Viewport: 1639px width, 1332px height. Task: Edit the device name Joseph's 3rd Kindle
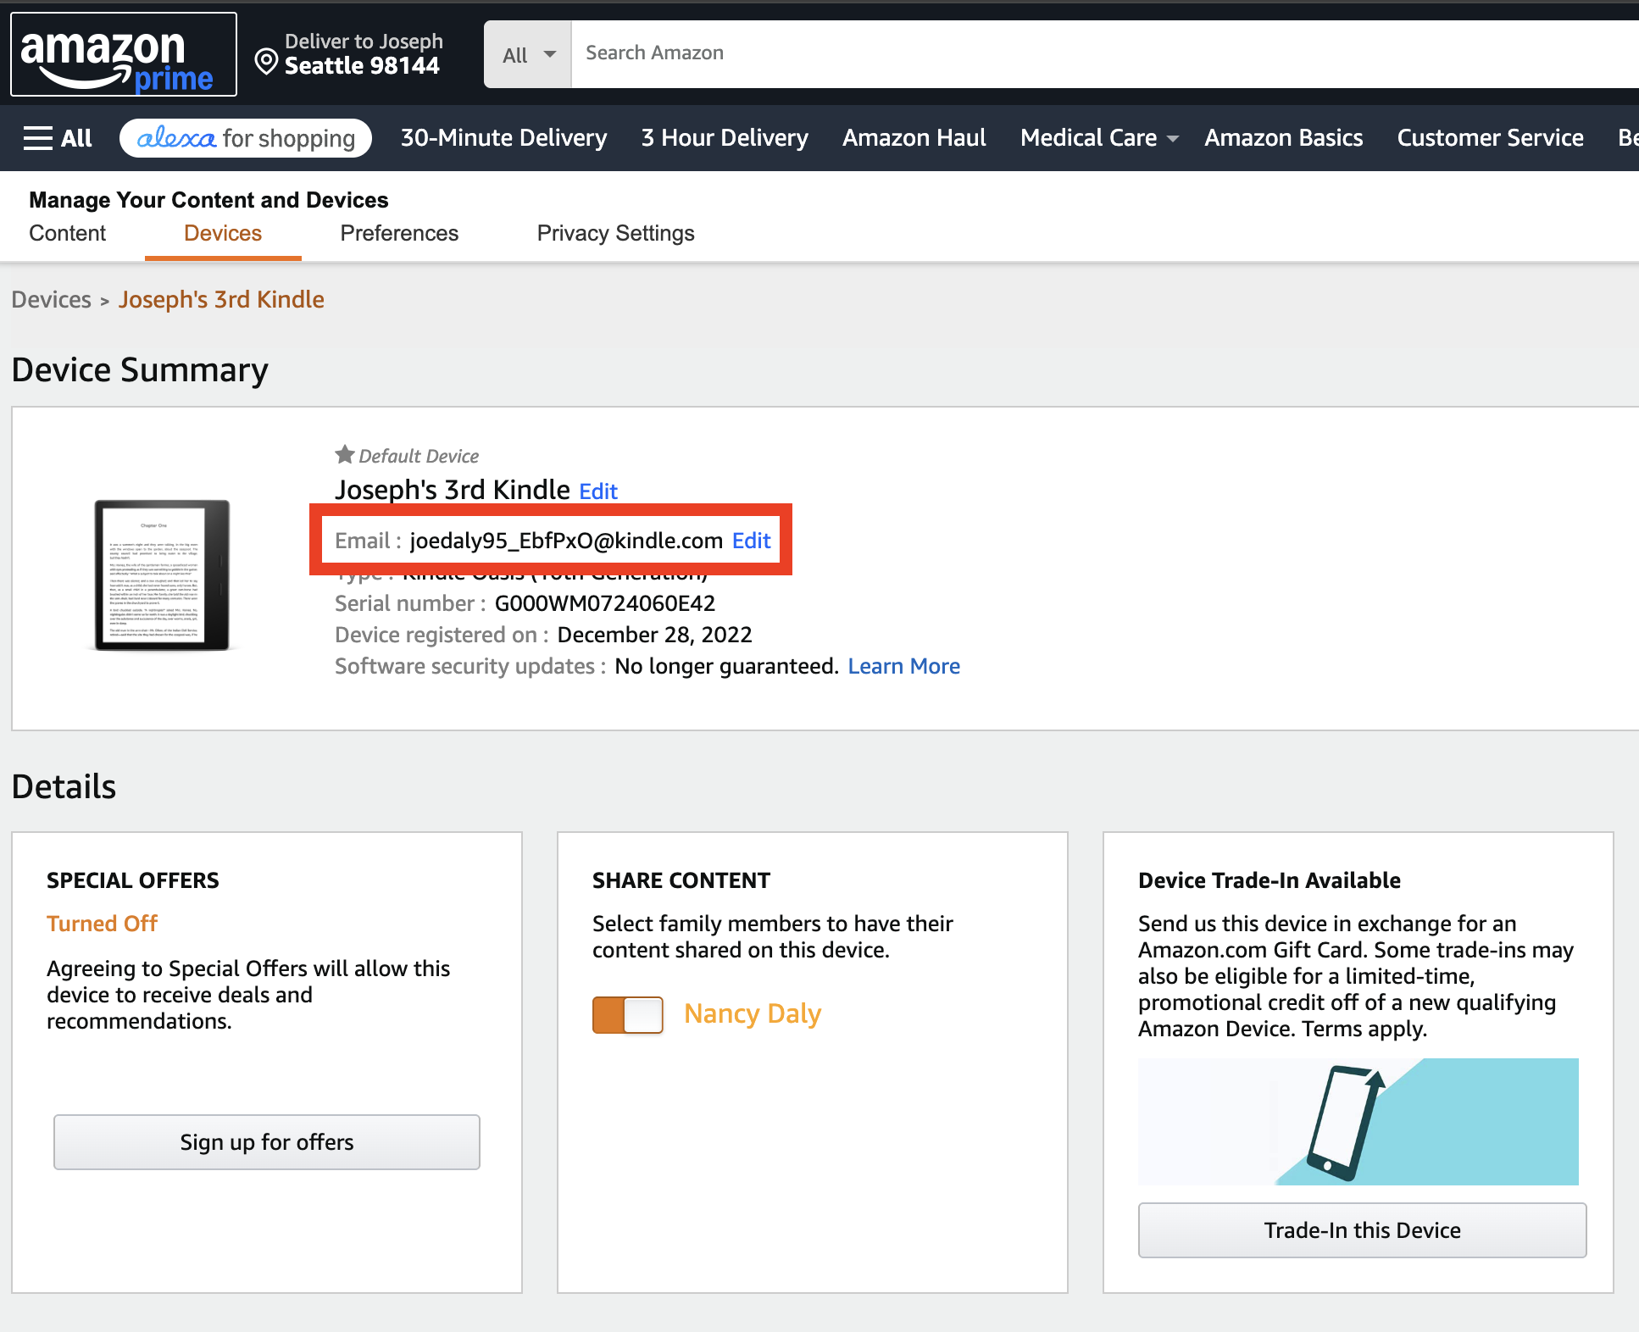598,491
